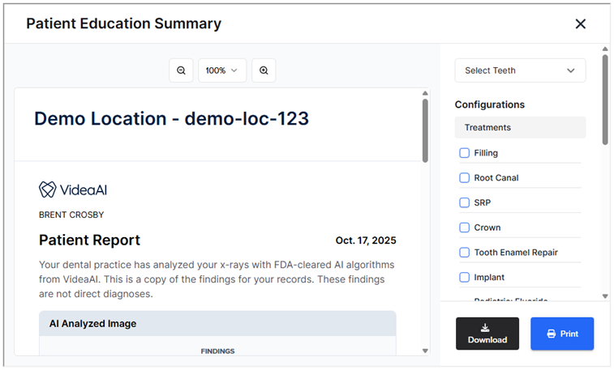Click the zoom out magnifier icon
The width and height of the screenshot is (614, 370).
coord(181,70)
